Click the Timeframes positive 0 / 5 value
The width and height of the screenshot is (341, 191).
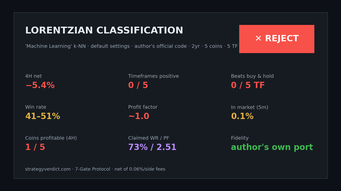coord(138,86)
